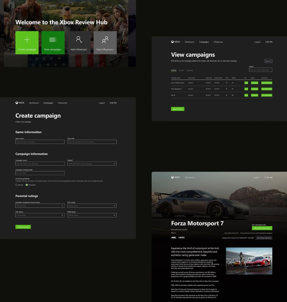Click the 'Microsoft Game Studios' publisher text

coord(179,230)
